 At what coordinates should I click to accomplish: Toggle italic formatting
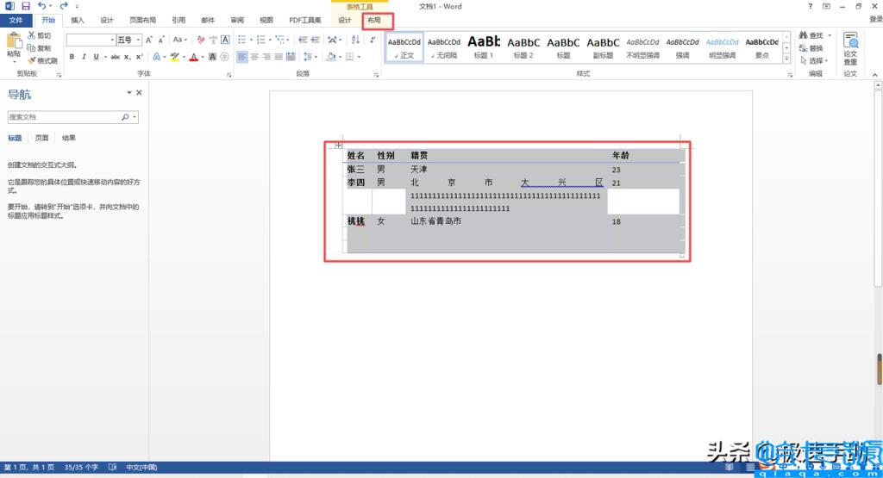[84, 57]
